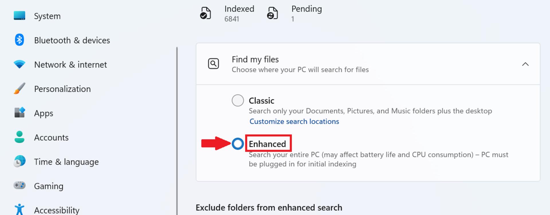Select the Classic radio button
The height and width of the screenshot is (215, 550).
tap(238, 100)
